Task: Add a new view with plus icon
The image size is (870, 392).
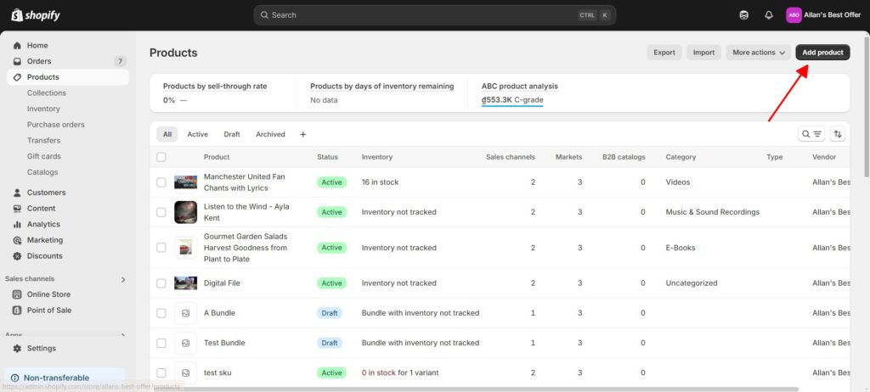Action: (302, 134)
